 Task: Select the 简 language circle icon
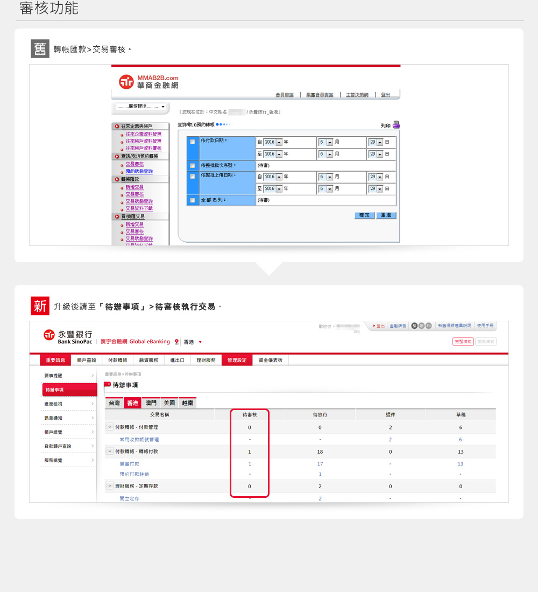pos(421,326)
